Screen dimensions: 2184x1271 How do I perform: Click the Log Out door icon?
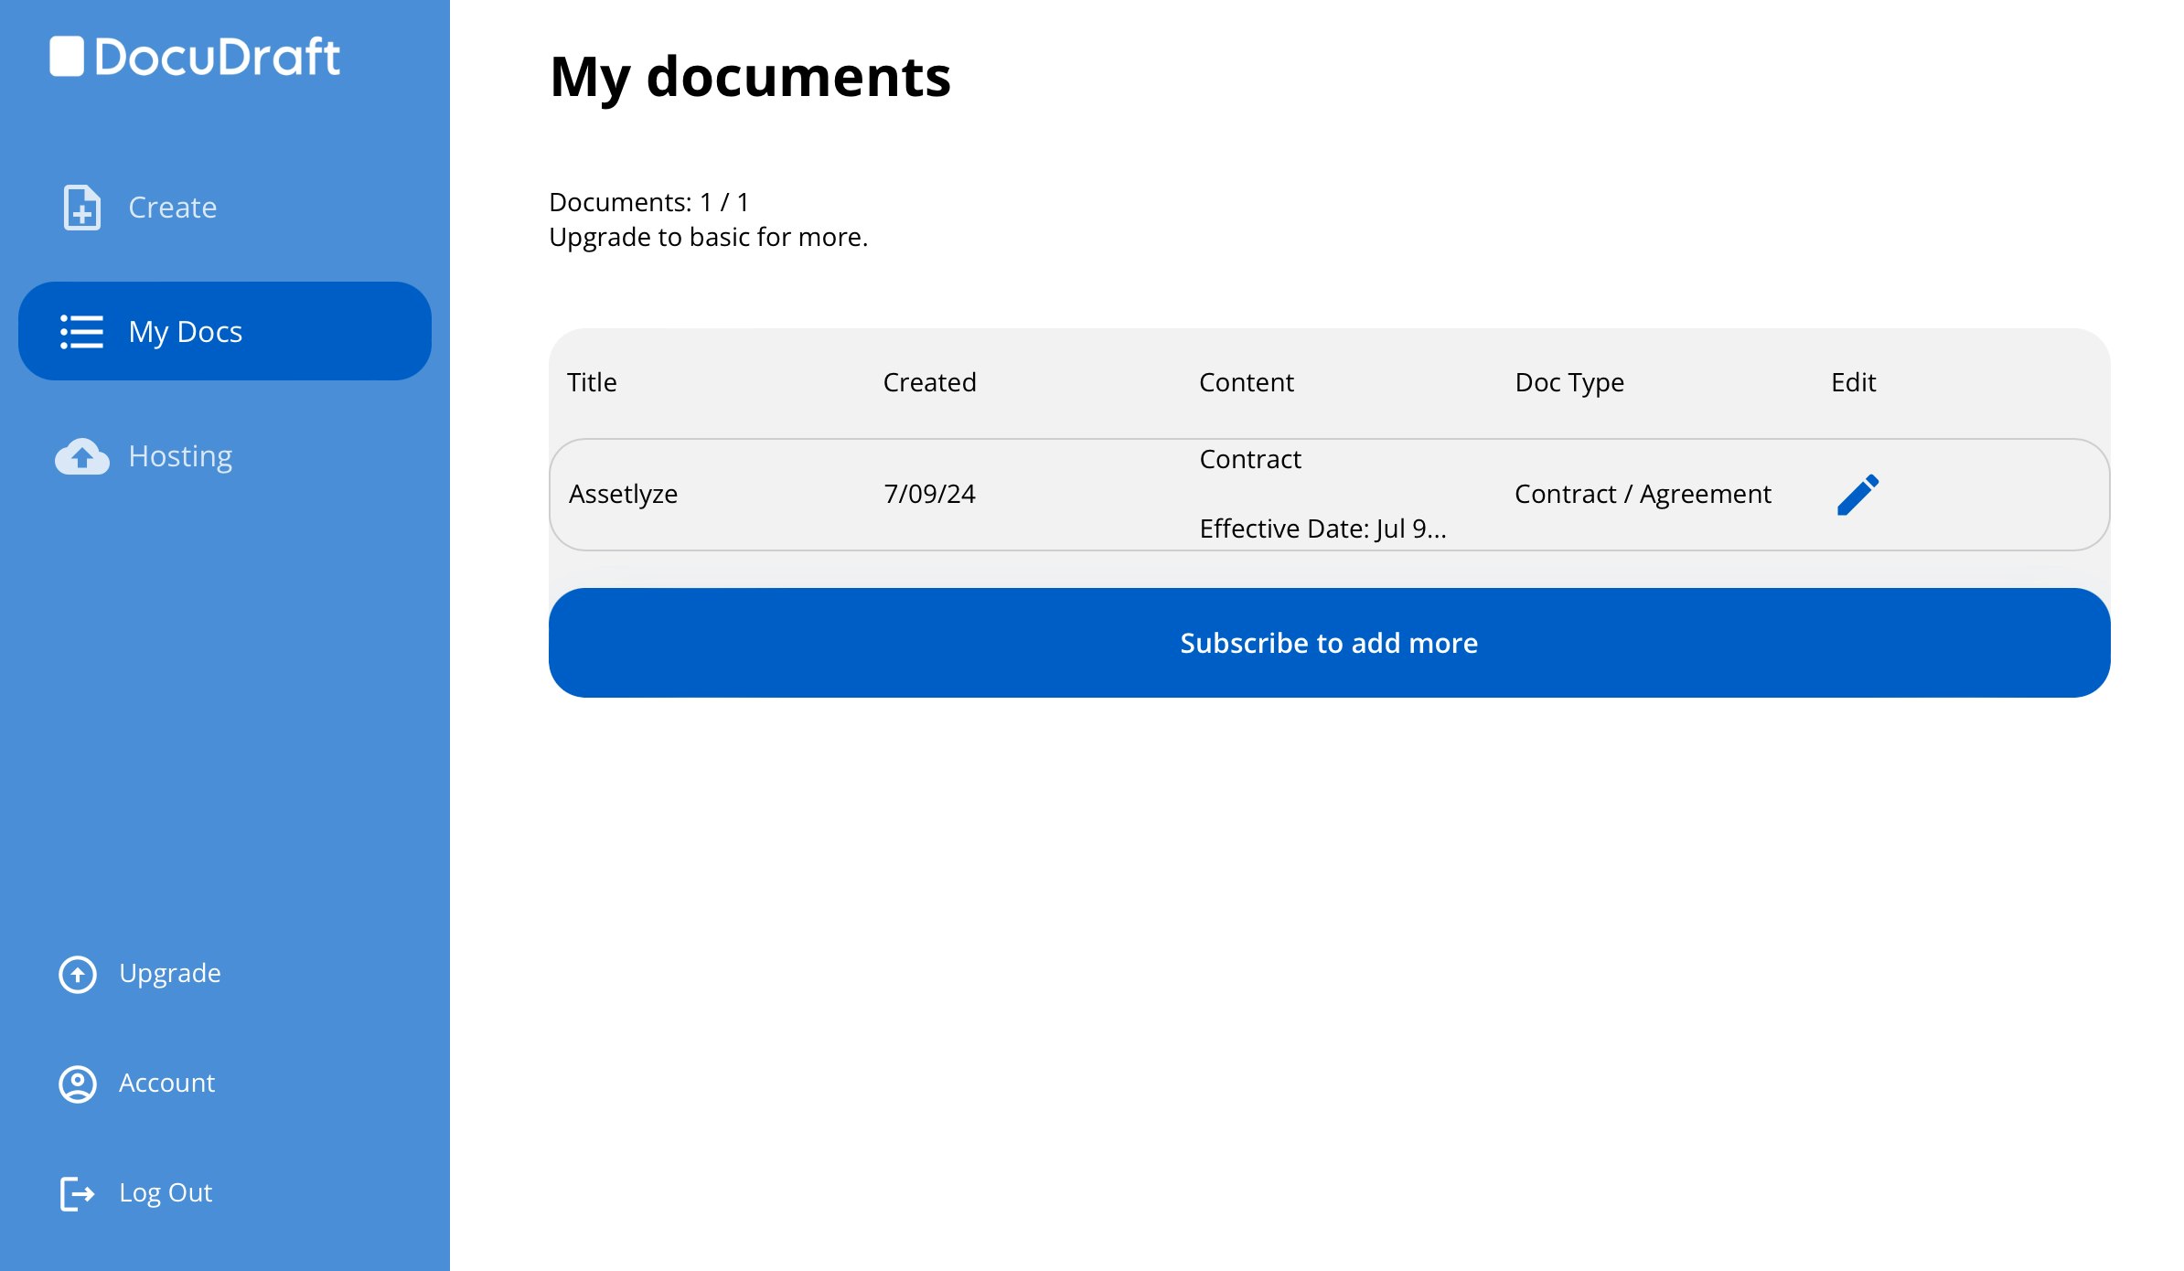click(78, 1193)
